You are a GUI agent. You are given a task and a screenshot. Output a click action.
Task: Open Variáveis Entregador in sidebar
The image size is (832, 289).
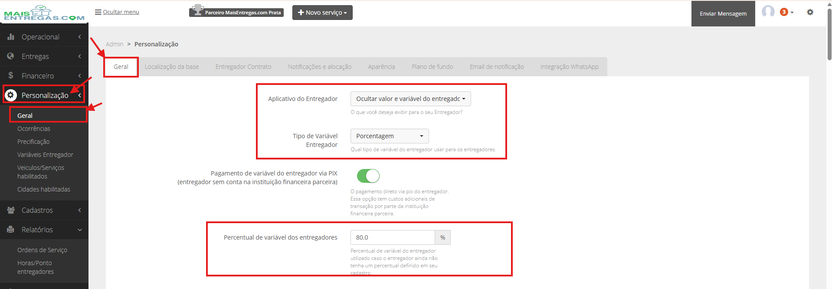click(45, 155)
